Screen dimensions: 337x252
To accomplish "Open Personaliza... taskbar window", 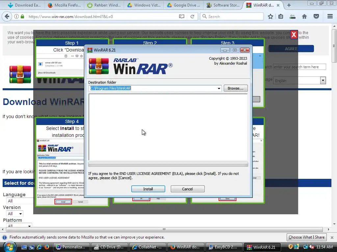I will [71, 247].
